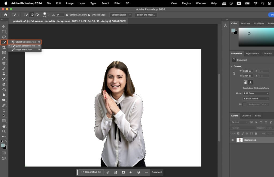The image size is (274, 177).
Task: Switch to the Channels tab
Action: (246, 116)
